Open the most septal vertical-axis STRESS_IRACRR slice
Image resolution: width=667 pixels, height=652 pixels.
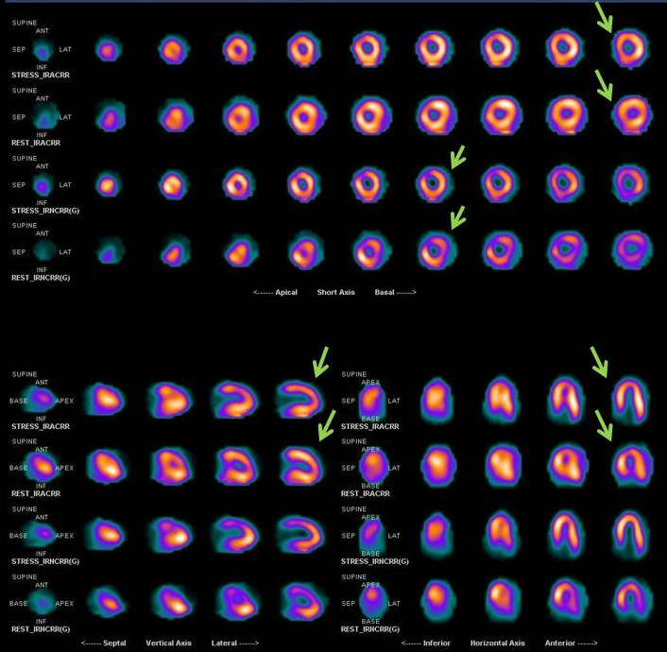click(105, 400)
